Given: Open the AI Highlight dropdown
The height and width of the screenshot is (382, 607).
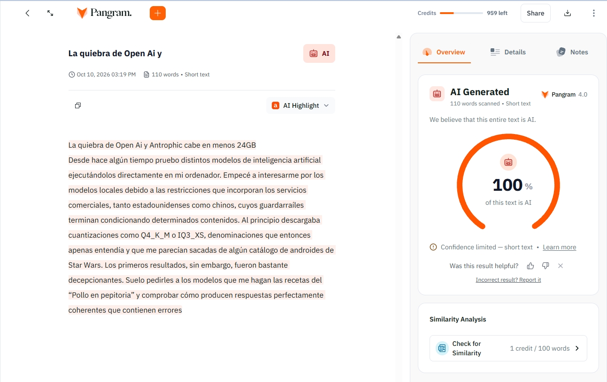Looking at the screenshot, I should [300, 105].
